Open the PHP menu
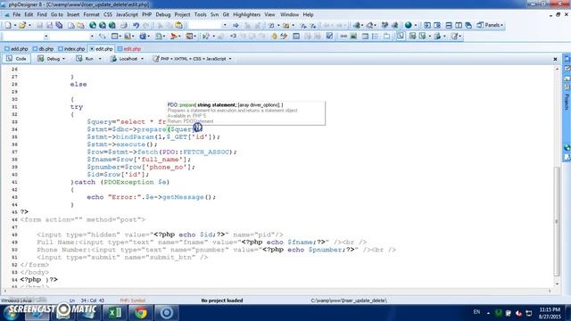The width and height of the screenshot is (571, 321). (x=146, y=14)
